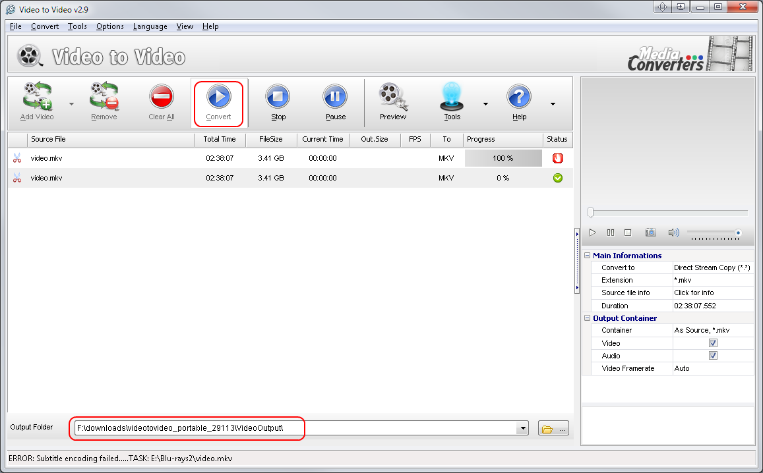The width and height of the screenshot is (763, 473).
Task: Click the Remove video icon
Action: (x=104, y=96)
